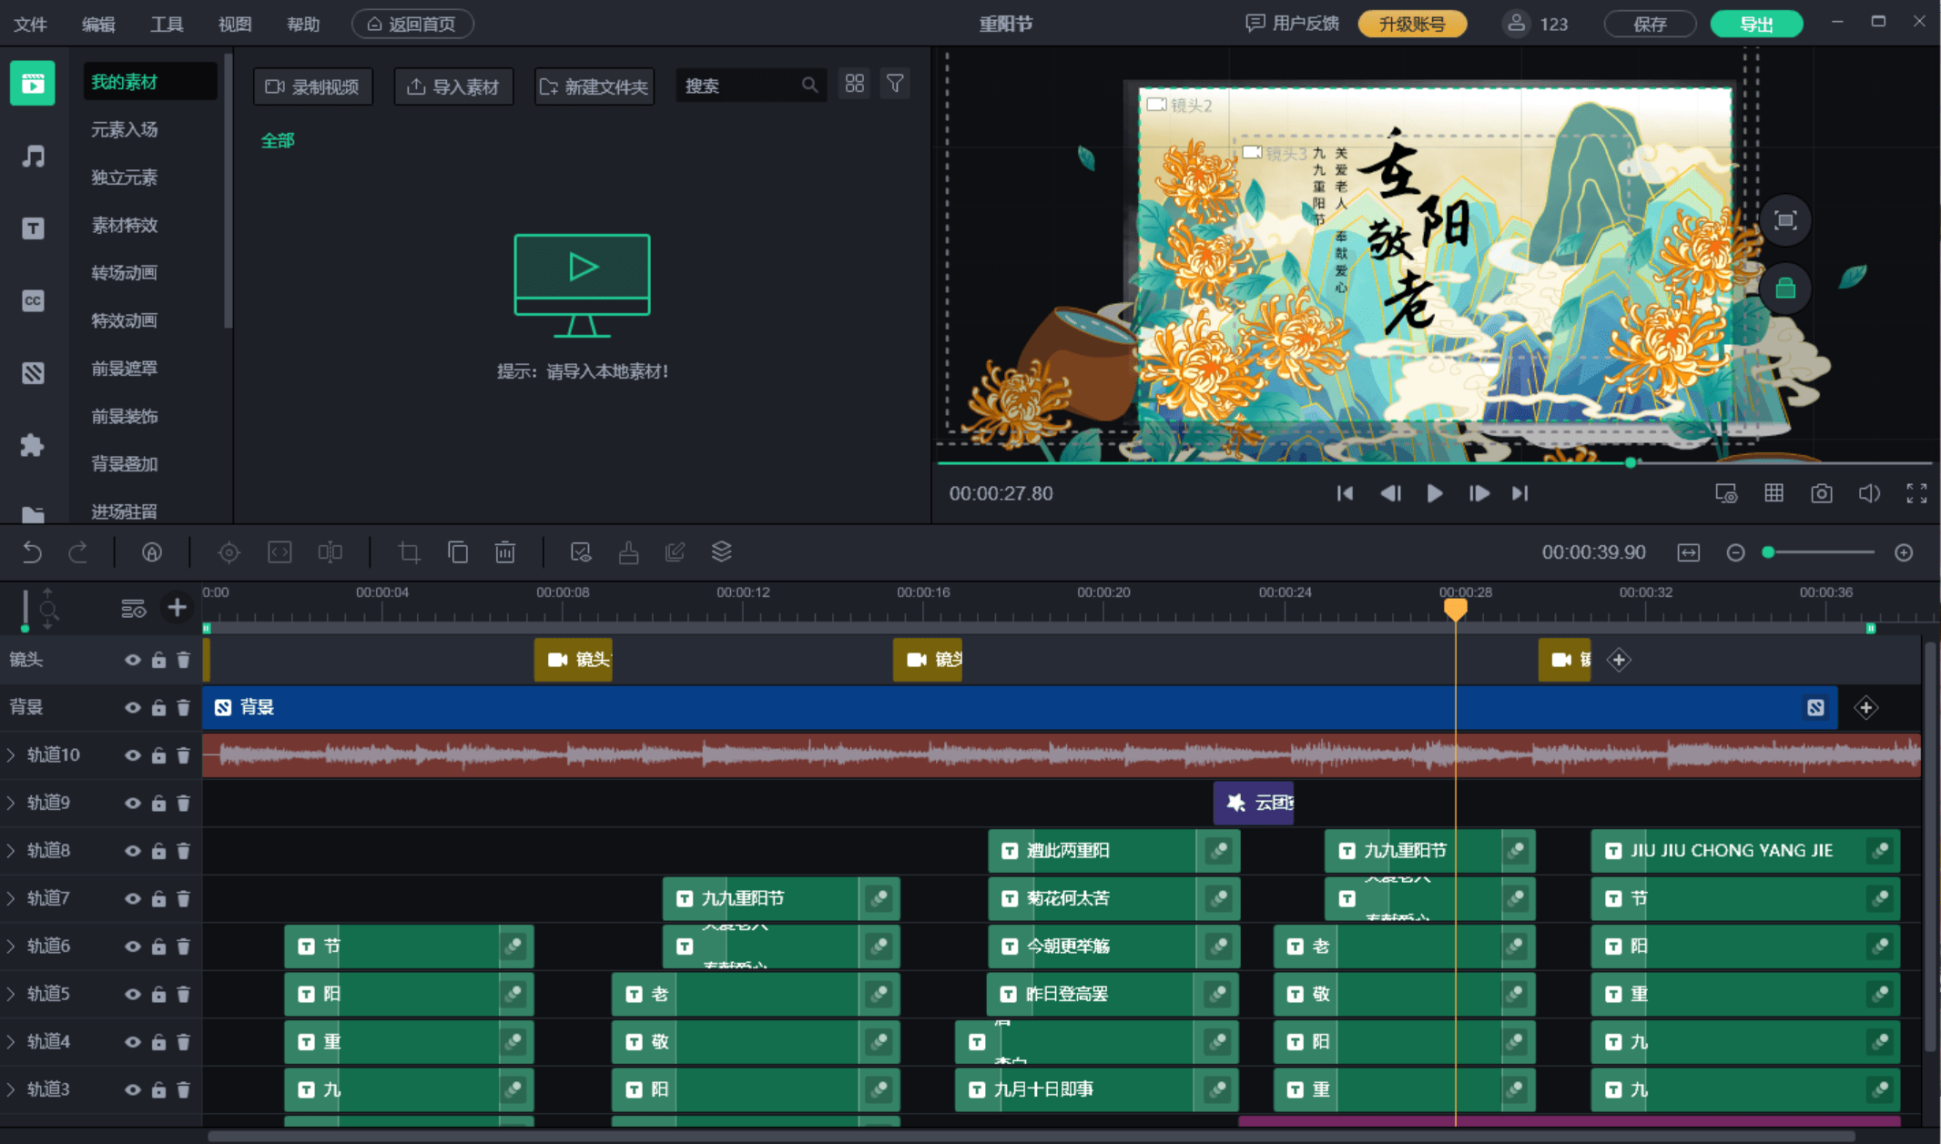Select the 云团 clip on 轨道9
Viewport: 1941px width, 1144px height.
(x=1254, y=803)
